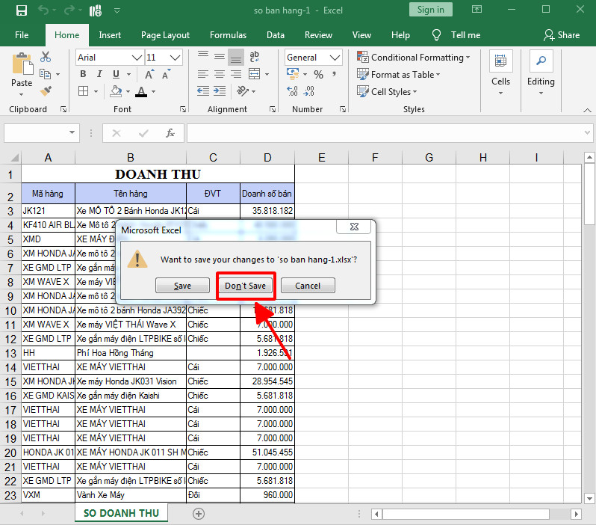Click the Save button in the dialog
The width and height of the screenshot is (596, 525).
[182, 286]
